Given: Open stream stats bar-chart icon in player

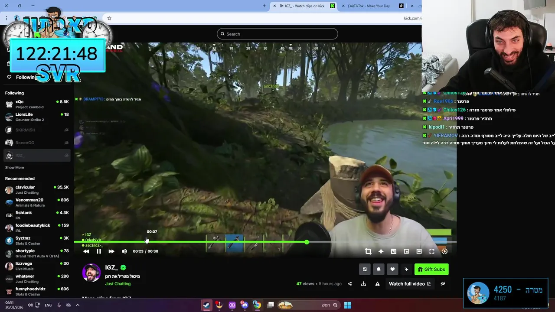Looking at the screenshot, I should click(394, 251).
